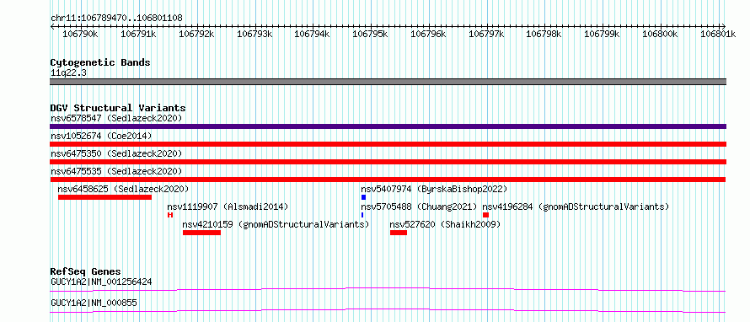The width and height of the screenshot is (750, 322).
Task: Select the GUCY1A2 NM_001256424 transcript line
Action: 388,289
